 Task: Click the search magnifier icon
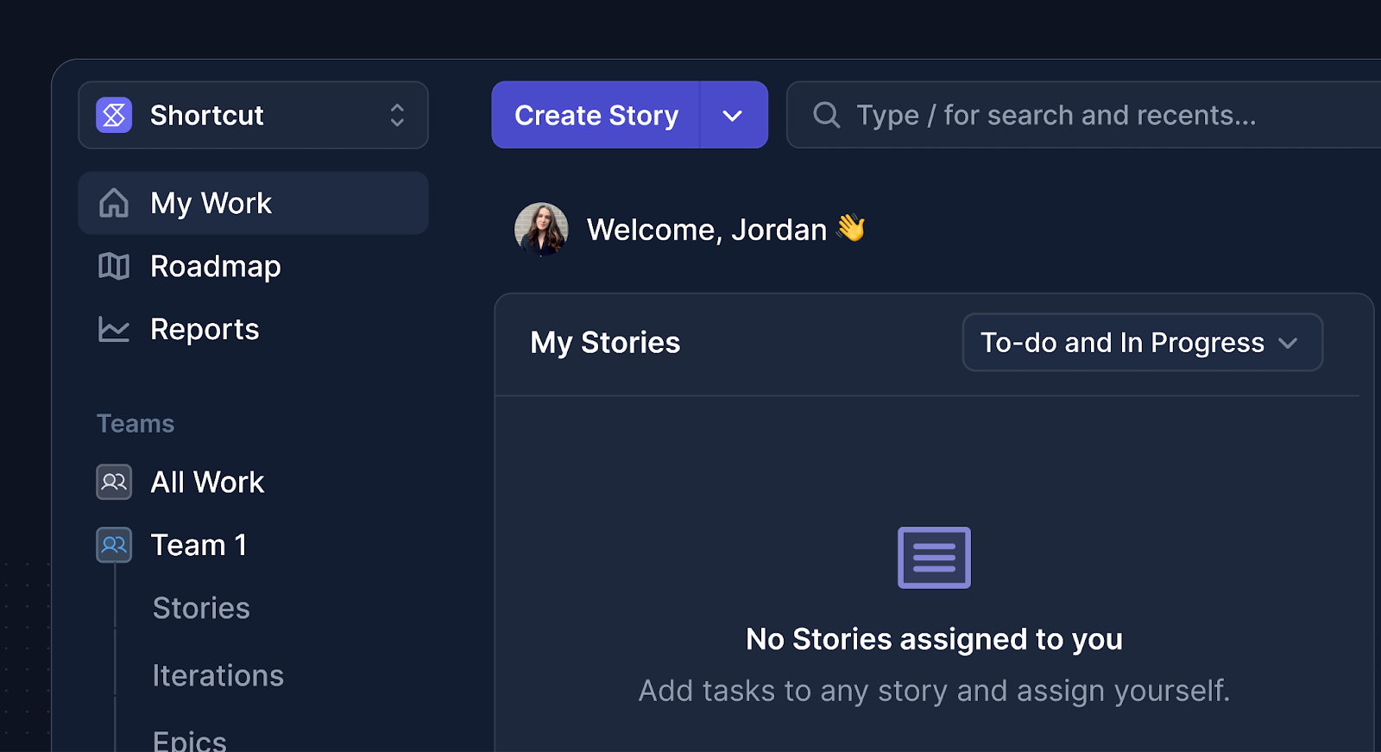[x=826, y=115]
